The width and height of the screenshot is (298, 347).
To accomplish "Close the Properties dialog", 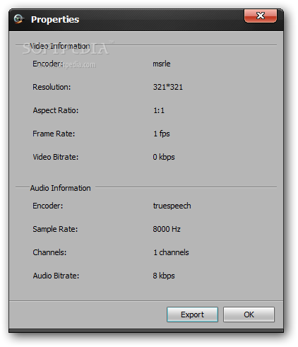I will [261, 16].
